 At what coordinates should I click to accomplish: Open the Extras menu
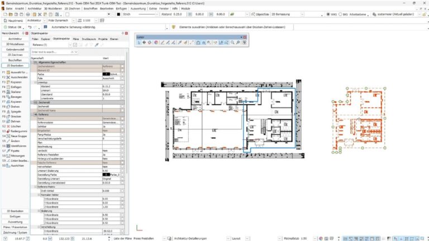pyautogui.click(x=153, y=9)
